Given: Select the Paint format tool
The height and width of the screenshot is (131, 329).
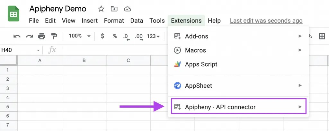Looking at the screenshot, I should pos(54,37).
